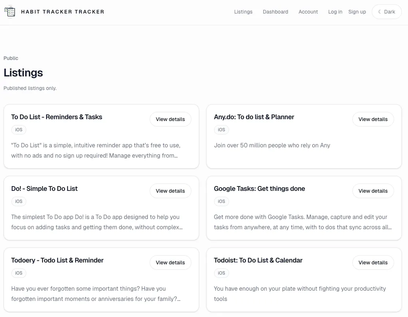Screen dimensions: 408x317
Task: View details for Todoist listing
Action: pyautogui.click(x=373, y=263)
